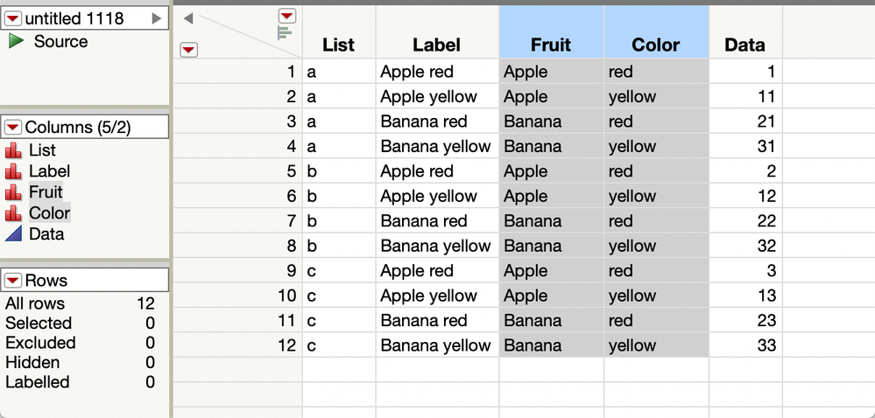
Task: Click the column grouping bars icon in table corner
Action: click(285, 33)
